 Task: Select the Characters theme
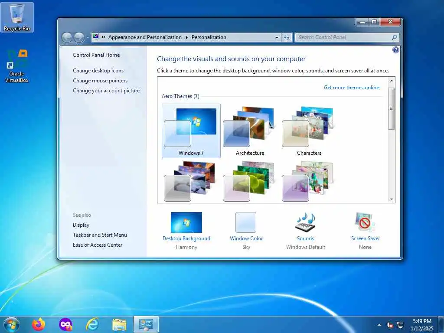309,131
